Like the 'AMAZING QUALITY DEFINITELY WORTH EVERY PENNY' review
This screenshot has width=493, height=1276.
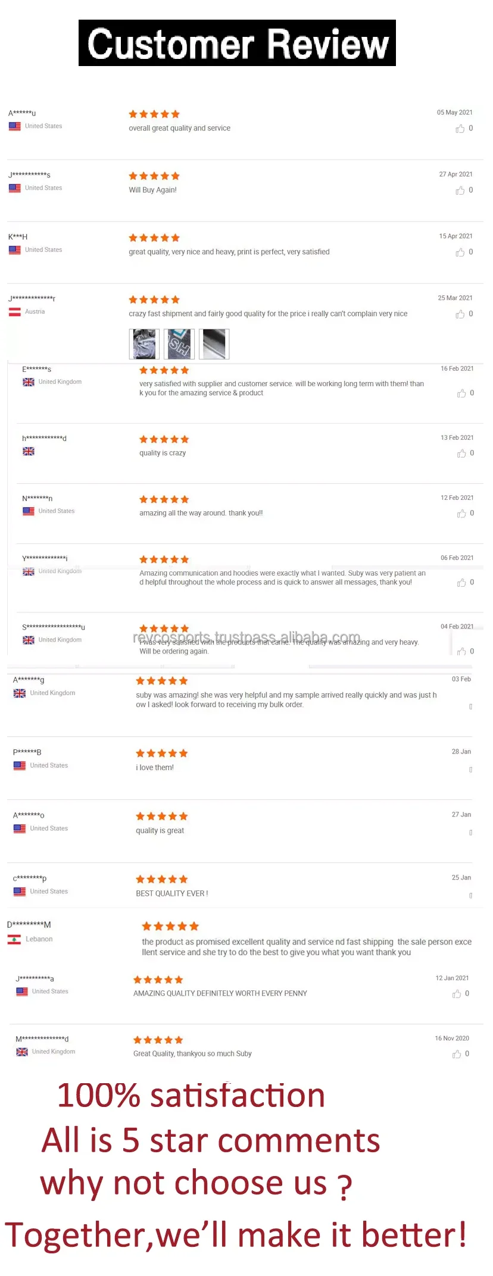pyautogui.click(x=457, y=994)
